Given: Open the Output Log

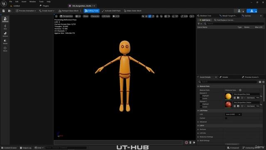Looking at the screenshot, I should (x=26, y=148).
